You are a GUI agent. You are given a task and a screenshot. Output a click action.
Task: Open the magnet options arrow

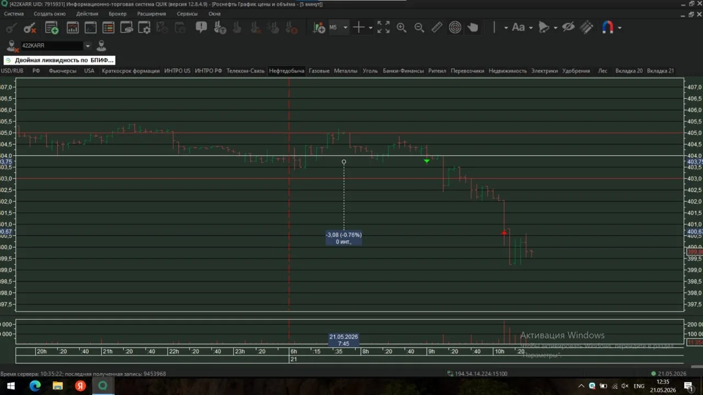click(620, 27)
